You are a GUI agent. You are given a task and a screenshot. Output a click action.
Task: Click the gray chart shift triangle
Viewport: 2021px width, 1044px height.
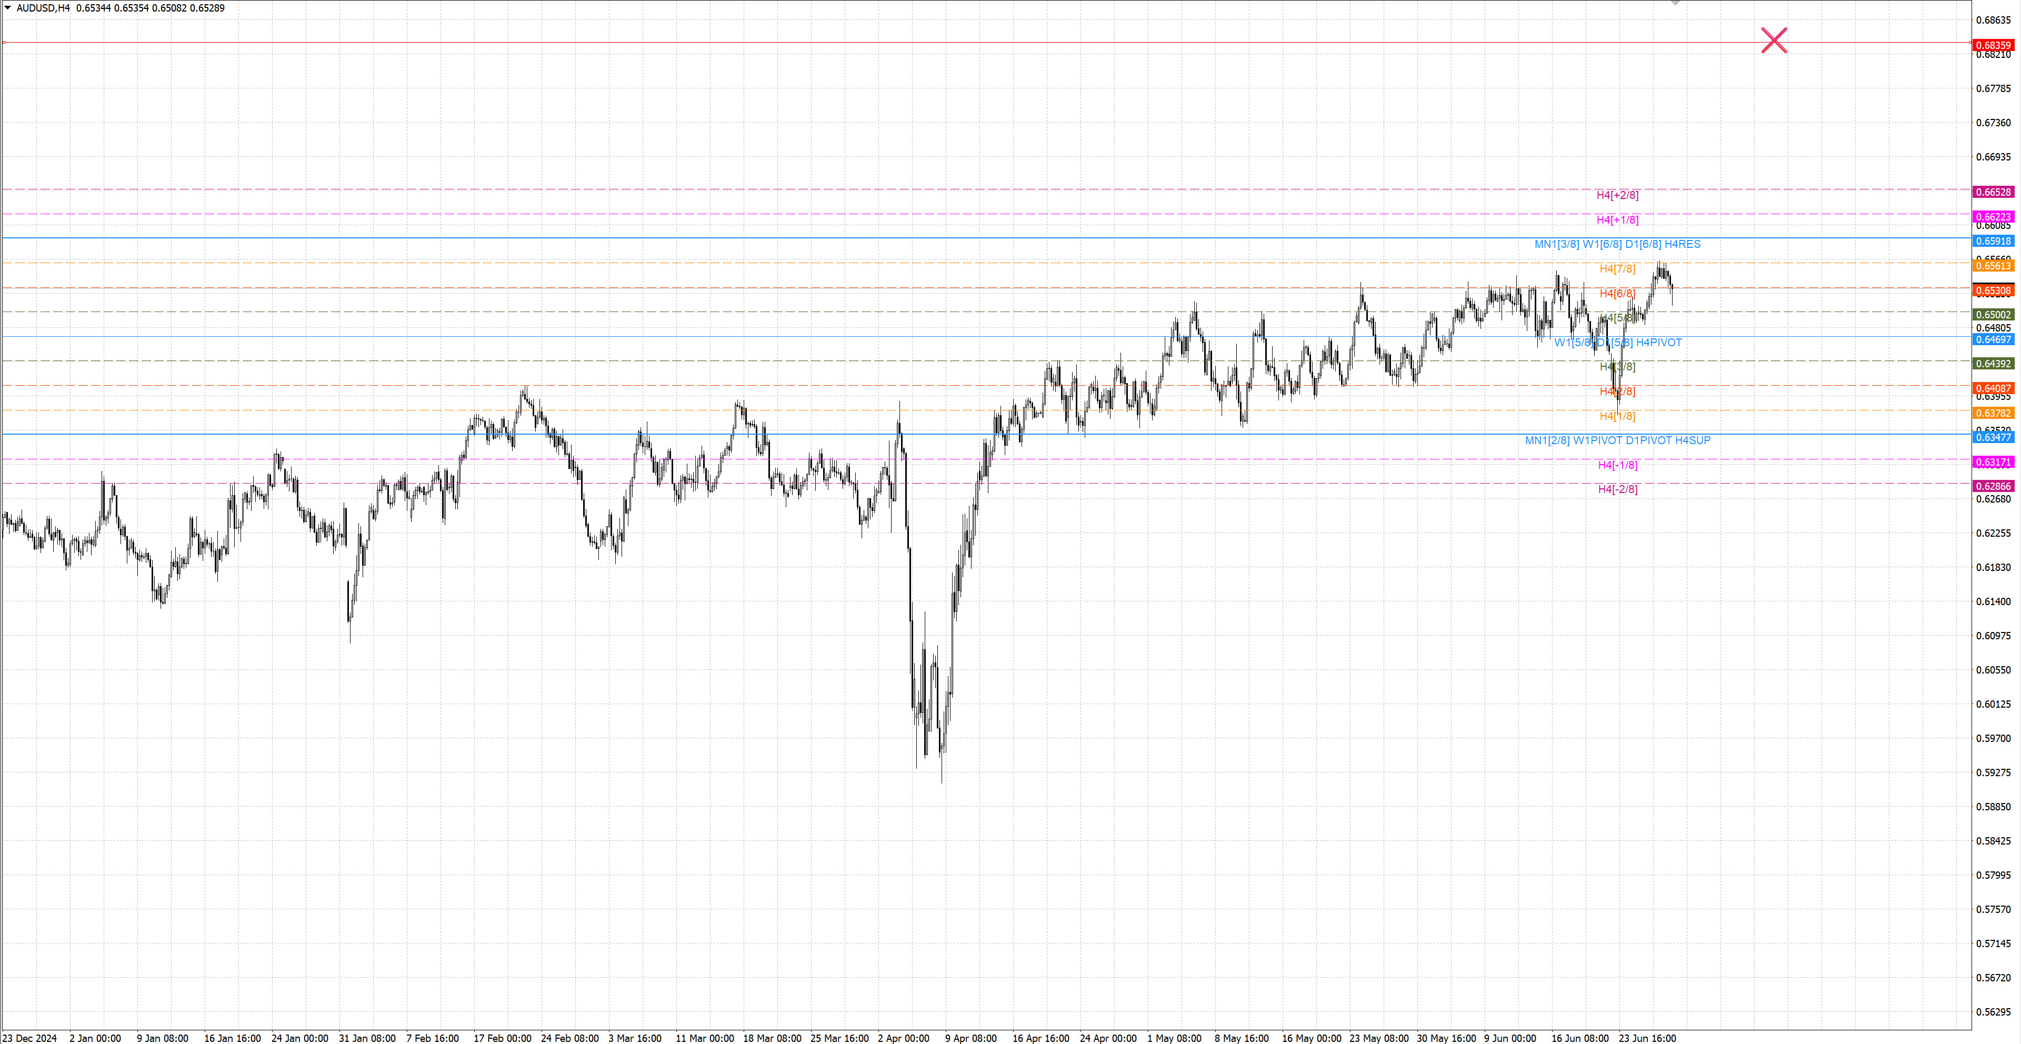point(1675,3)
